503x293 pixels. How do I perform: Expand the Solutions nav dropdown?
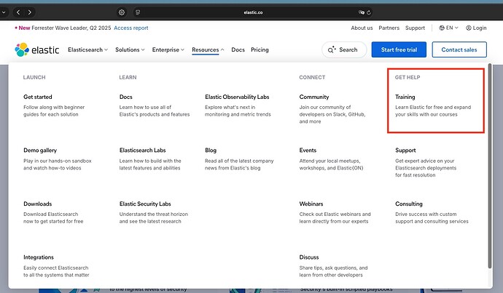tap(130, 49)
